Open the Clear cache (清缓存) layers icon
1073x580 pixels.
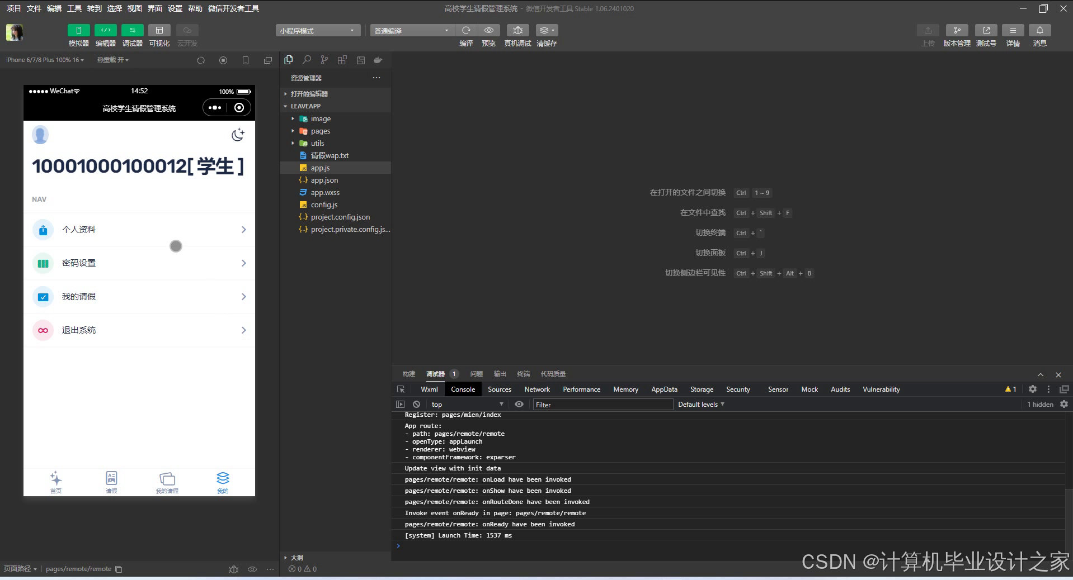tap(547, 30)
